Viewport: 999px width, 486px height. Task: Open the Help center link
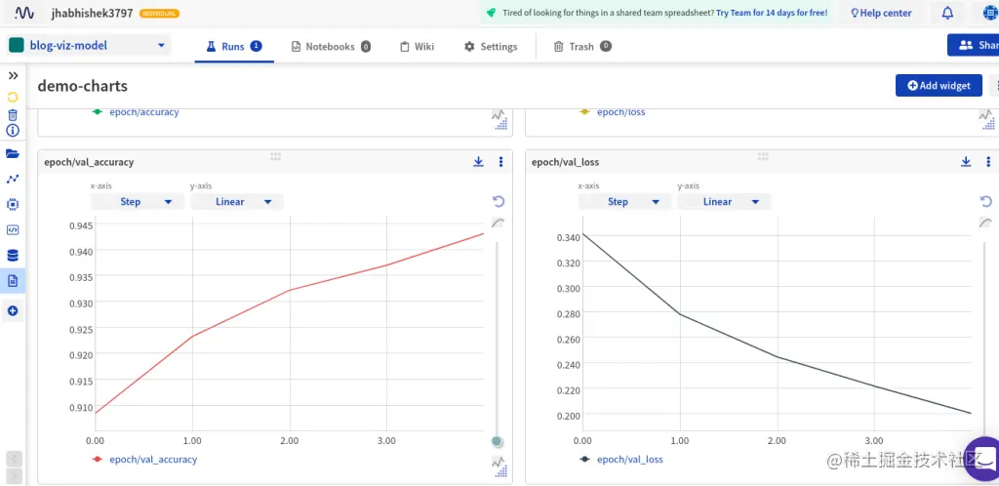point(881,13)
